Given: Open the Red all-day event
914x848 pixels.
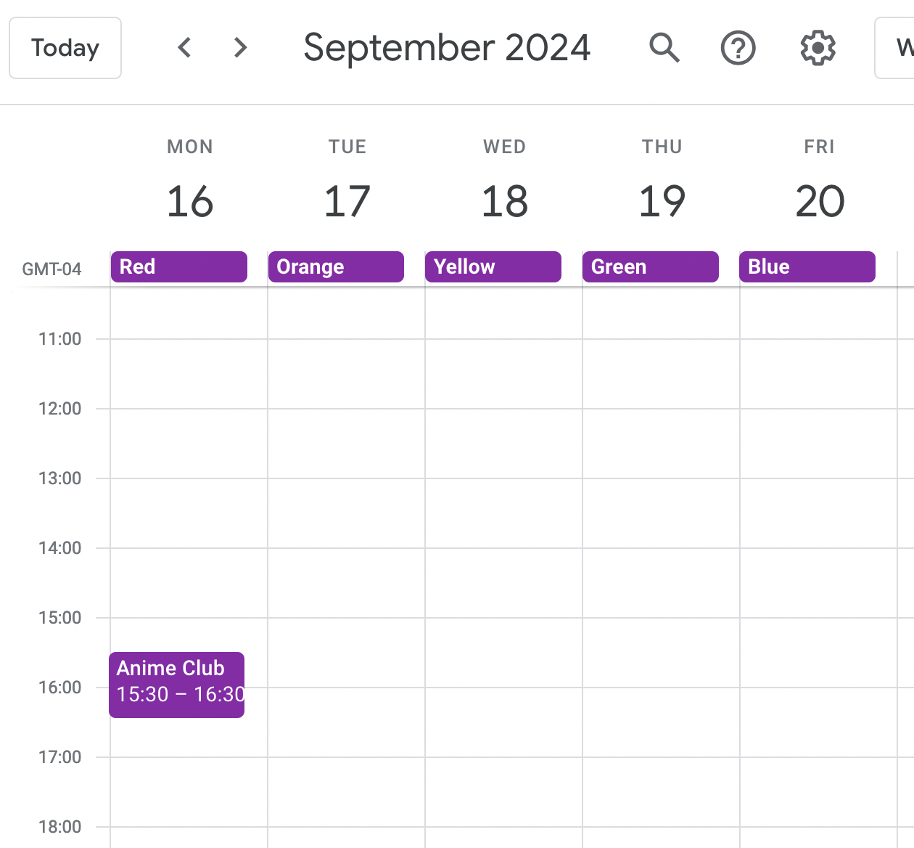Looking at the screenshot, I should click(x=178, y=266).
